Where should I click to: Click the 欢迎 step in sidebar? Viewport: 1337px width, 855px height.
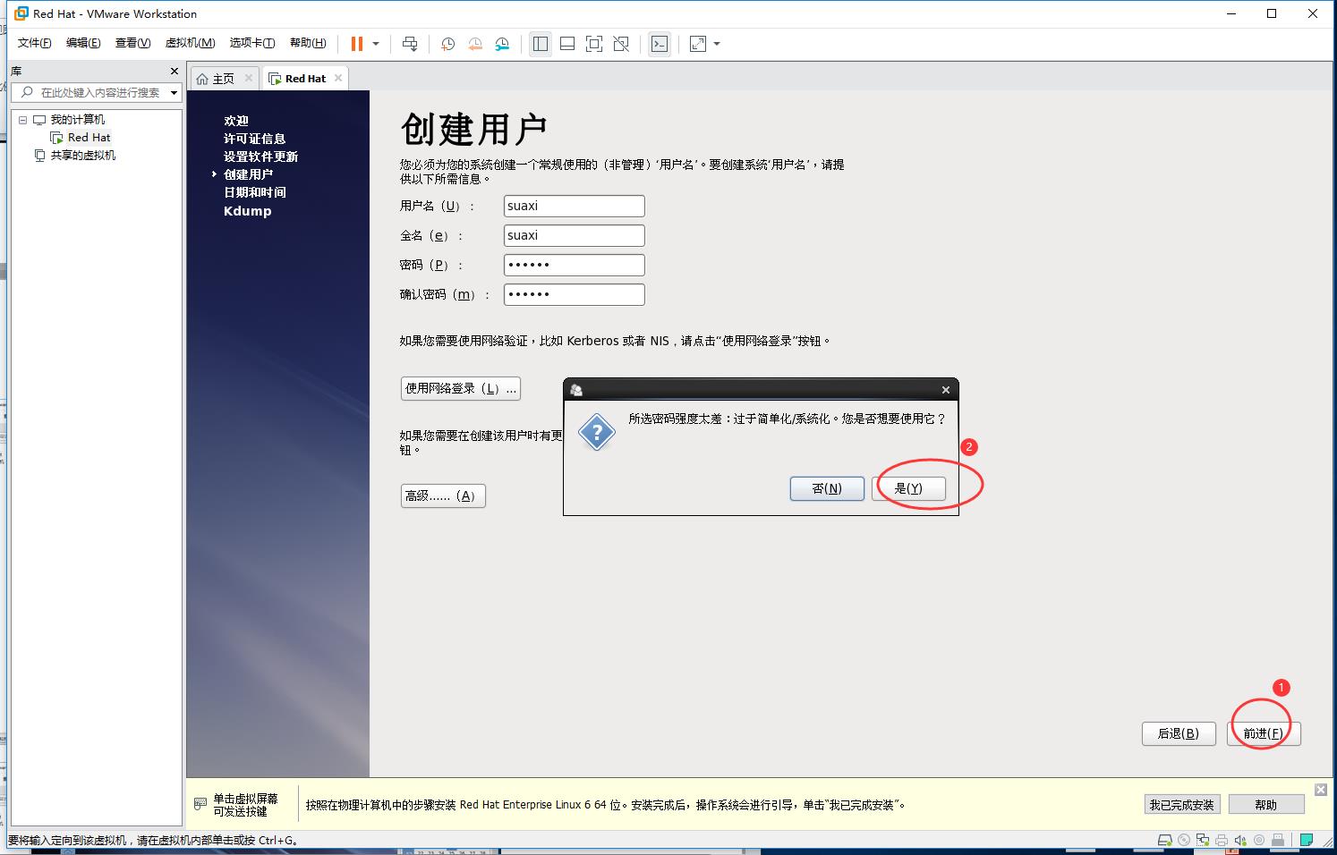[236, 121]
